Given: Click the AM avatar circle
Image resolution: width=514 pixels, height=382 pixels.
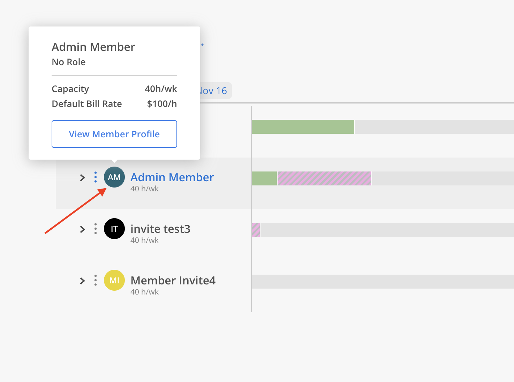Looking at the screenshot, I should coord(114,177).
